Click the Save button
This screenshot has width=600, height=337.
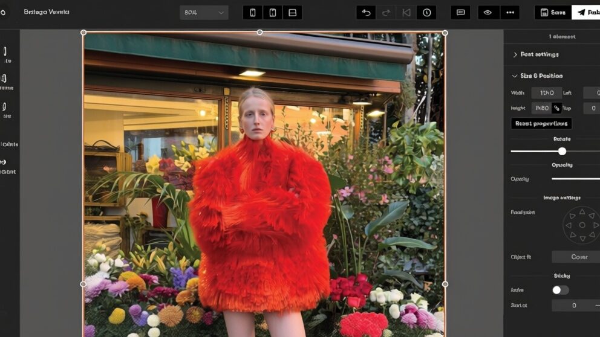[553, 13]
